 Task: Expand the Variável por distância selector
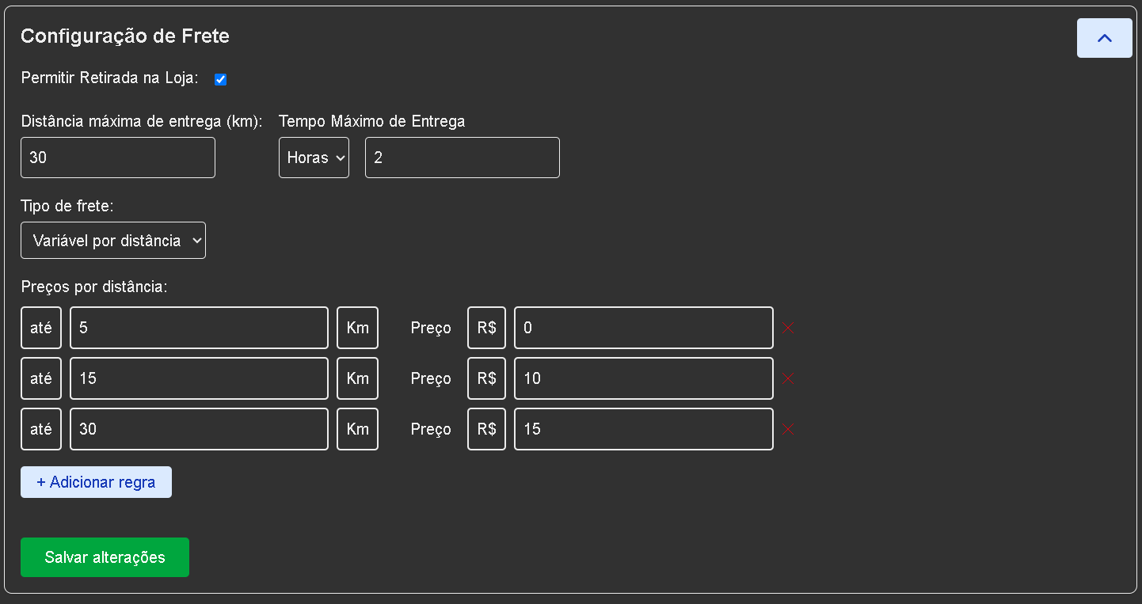[112, 240]
